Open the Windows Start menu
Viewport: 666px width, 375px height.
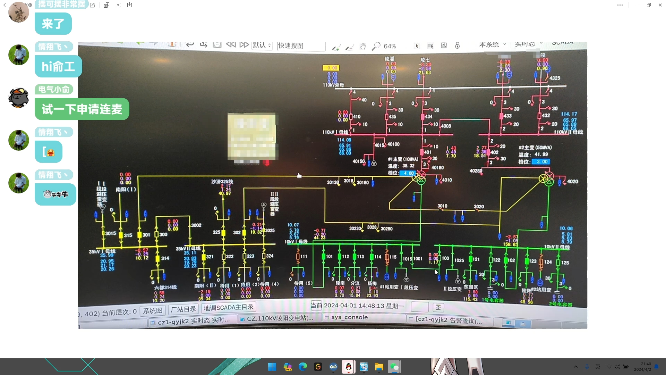[x=272, y=367]
